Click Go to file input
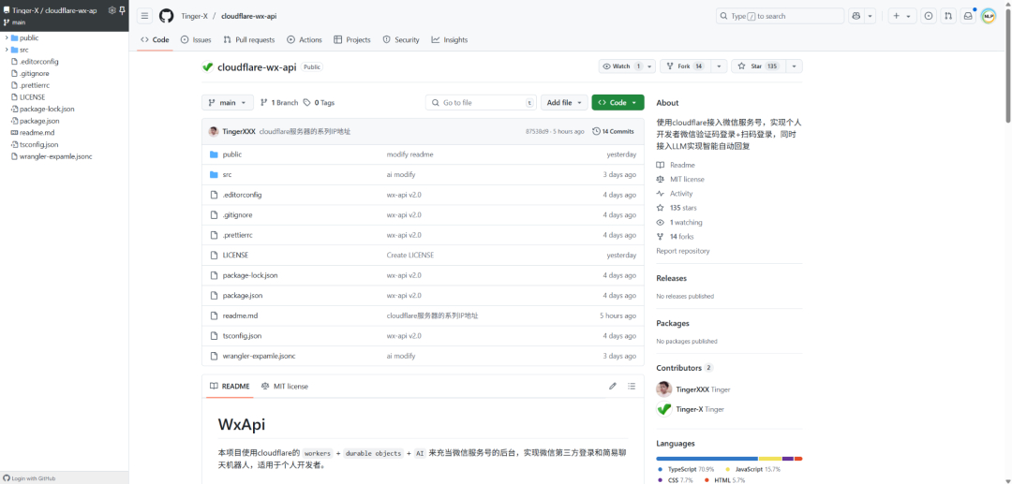The width and height of the screenshot is (1012, 484). click(481, 102)
